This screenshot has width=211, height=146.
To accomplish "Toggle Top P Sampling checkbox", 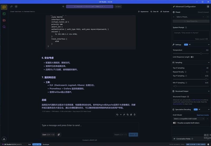I will click(186, 76).
